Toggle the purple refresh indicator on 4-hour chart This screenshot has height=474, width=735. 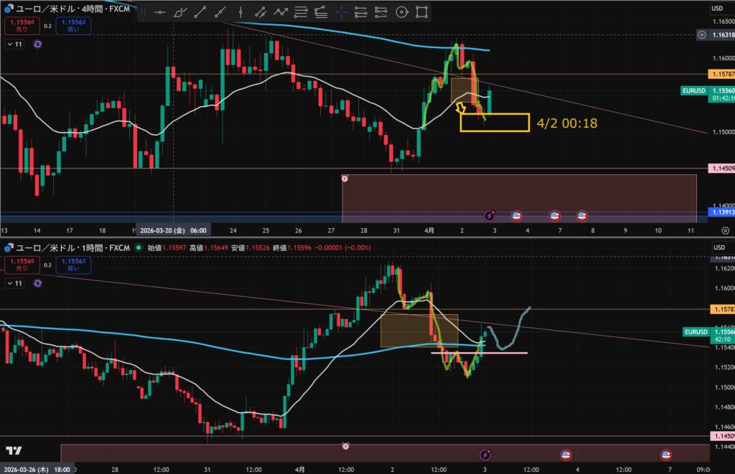37,44
